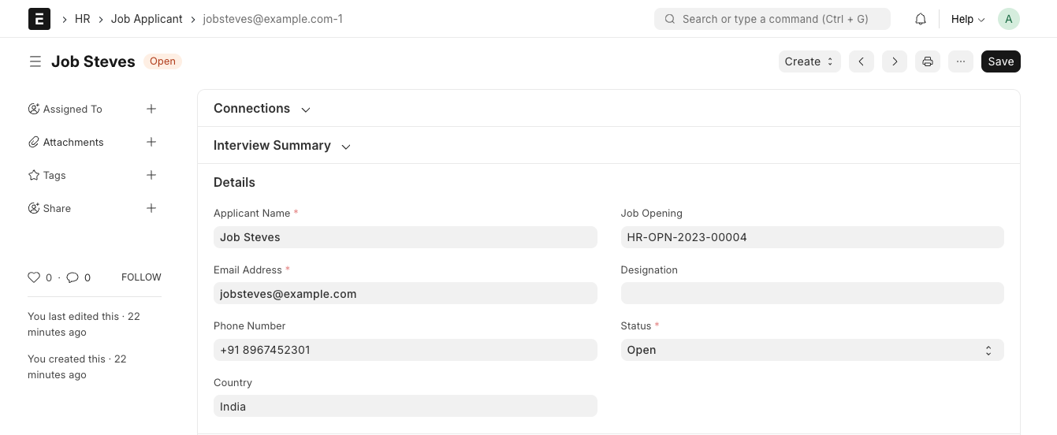The height and width of the screenshot is (435, 1057).
Task: Add an attachment with plus icon
Action: pos(151,142)
